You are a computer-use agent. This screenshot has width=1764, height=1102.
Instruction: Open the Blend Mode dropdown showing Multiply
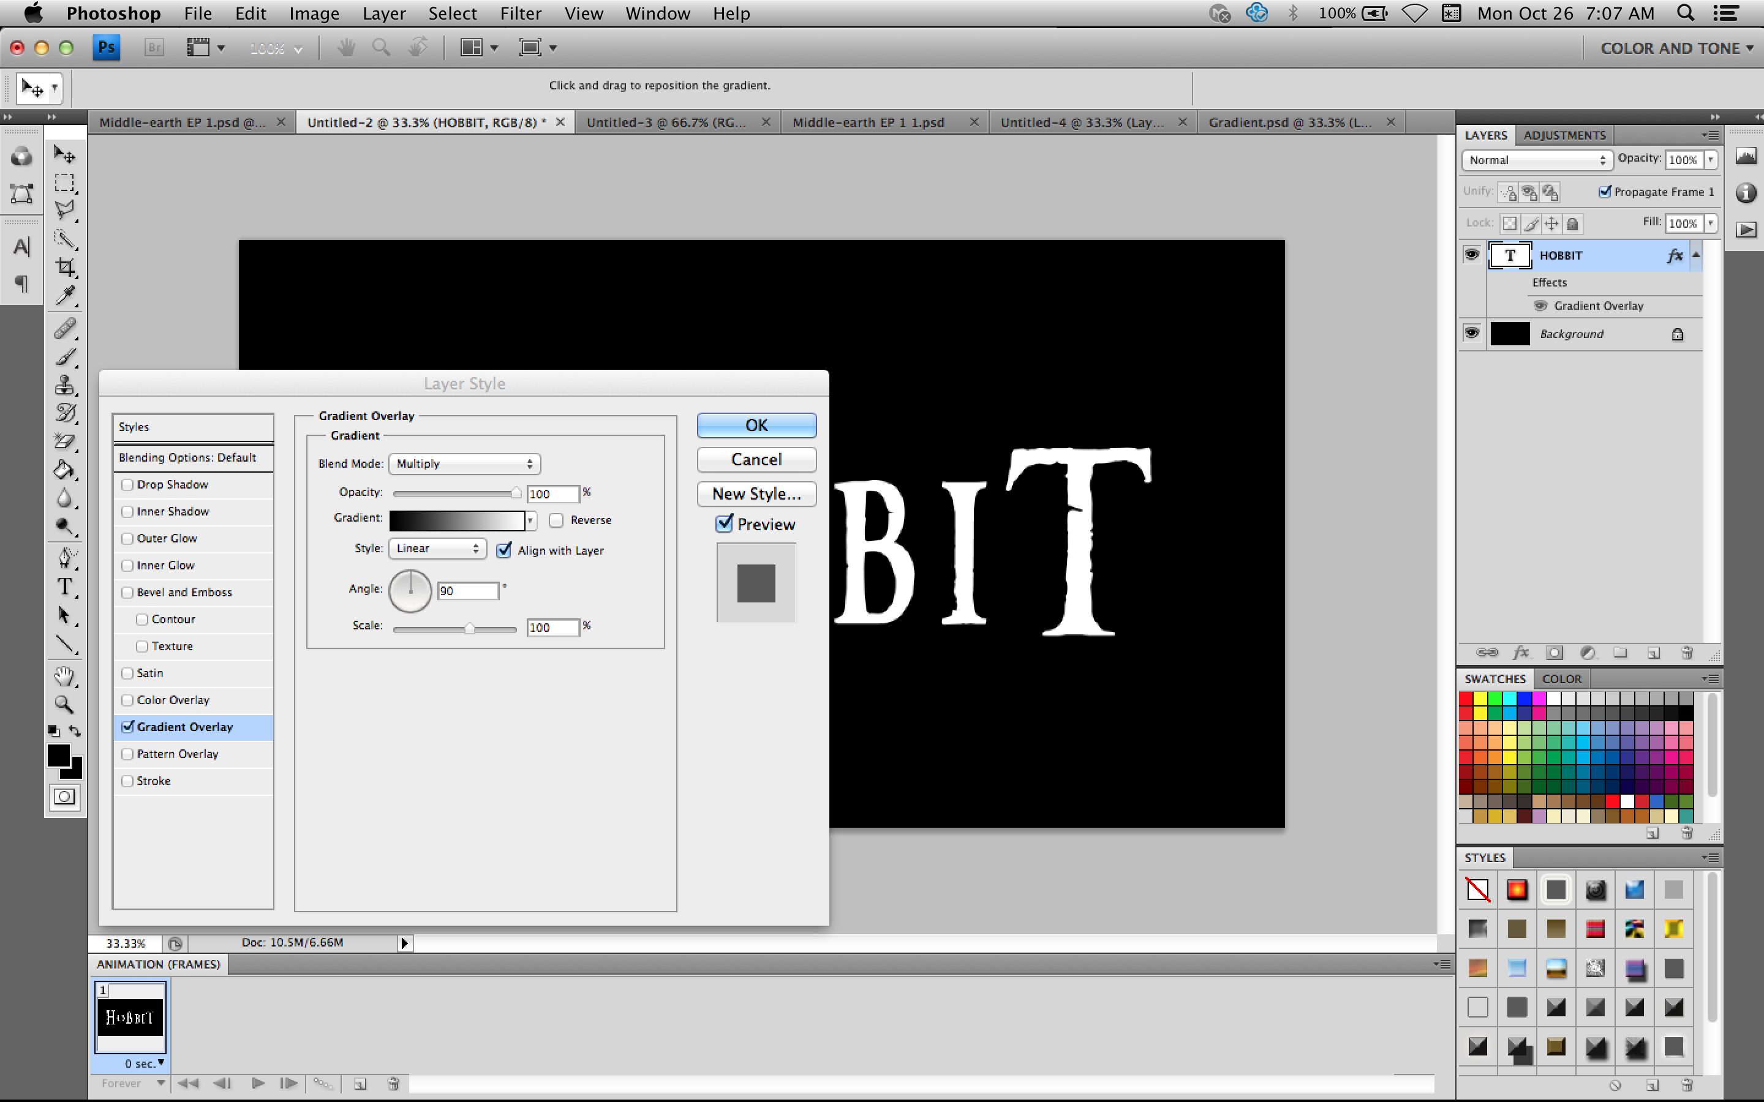click(464, 463)
